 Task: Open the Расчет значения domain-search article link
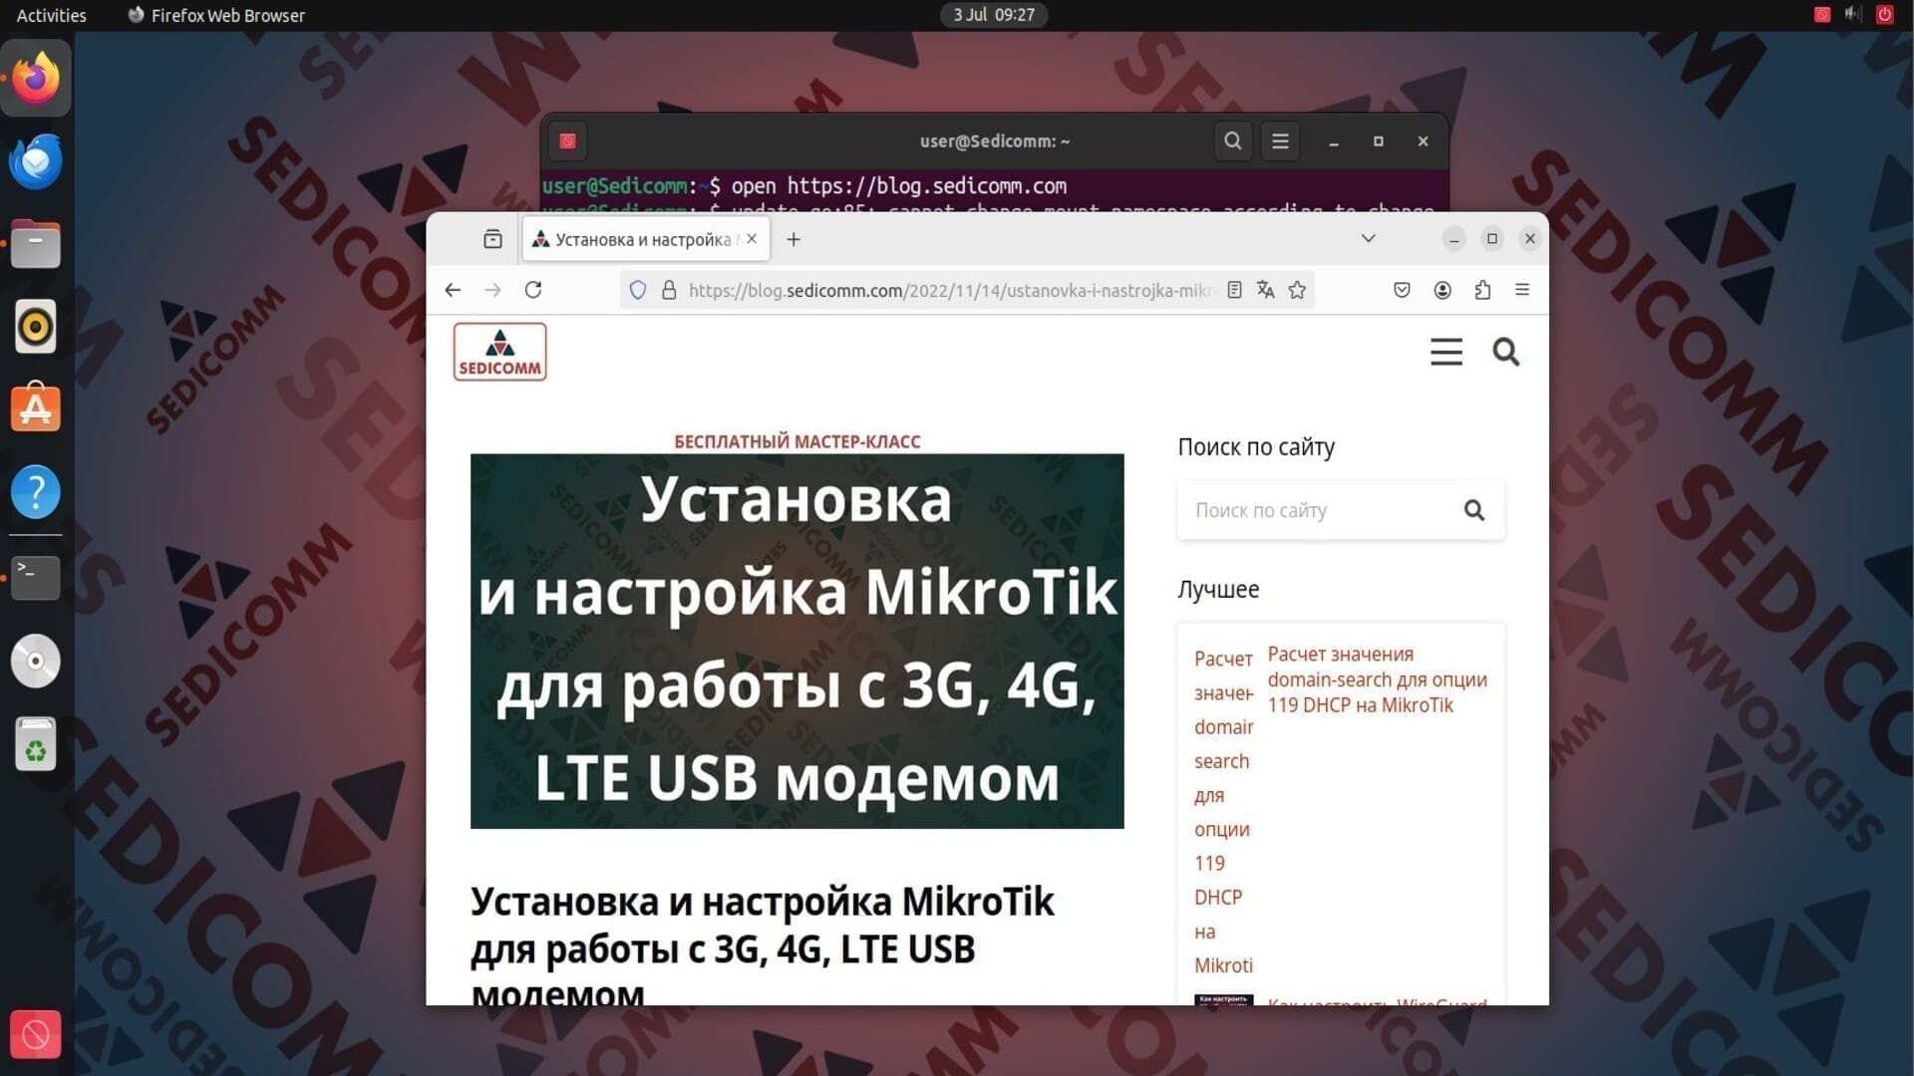pos(1377,679)
